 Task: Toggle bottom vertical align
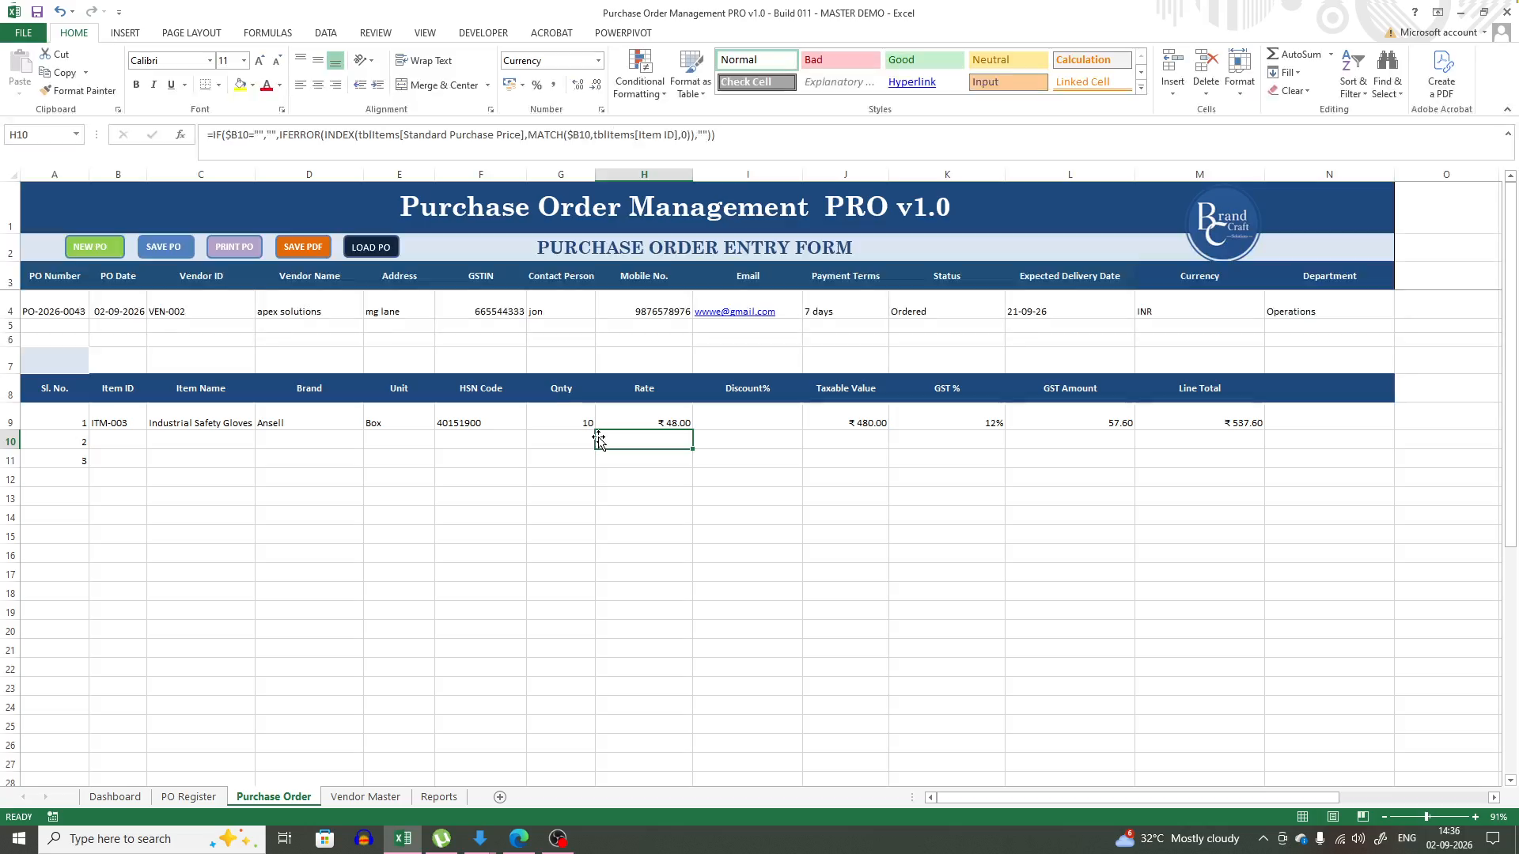[x=335, y=60]
